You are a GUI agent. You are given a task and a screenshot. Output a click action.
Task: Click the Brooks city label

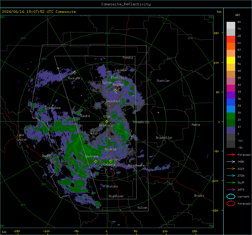click(199, 196)
